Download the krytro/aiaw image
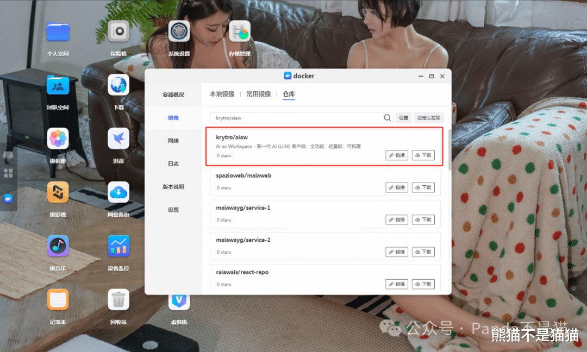587x352 pixels. tap(423, 155)
